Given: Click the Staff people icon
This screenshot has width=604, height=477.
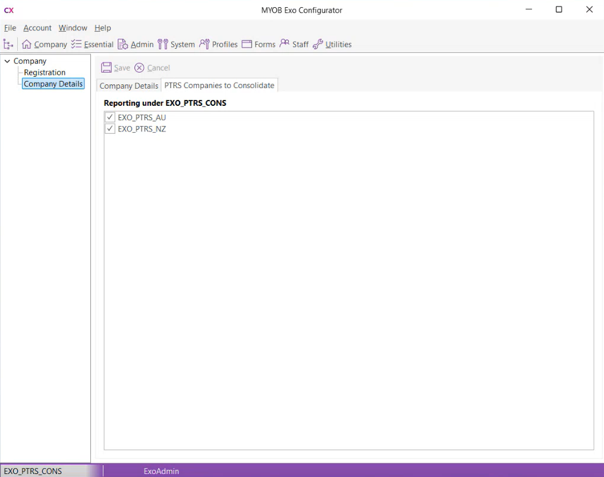Looking at the screenshot, I should click(x=284, y=43).
